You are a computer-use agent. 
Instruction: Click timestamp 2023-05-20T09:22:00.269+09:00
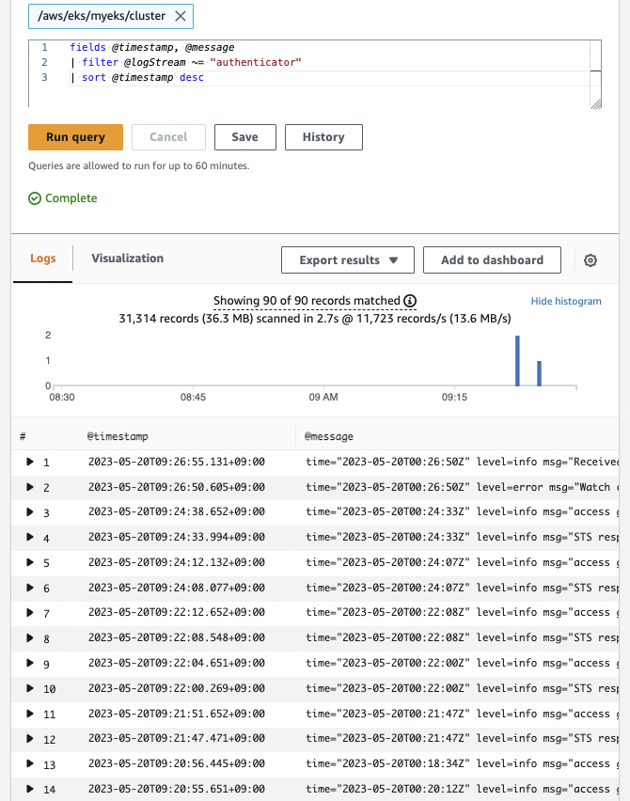pos(177,688)
